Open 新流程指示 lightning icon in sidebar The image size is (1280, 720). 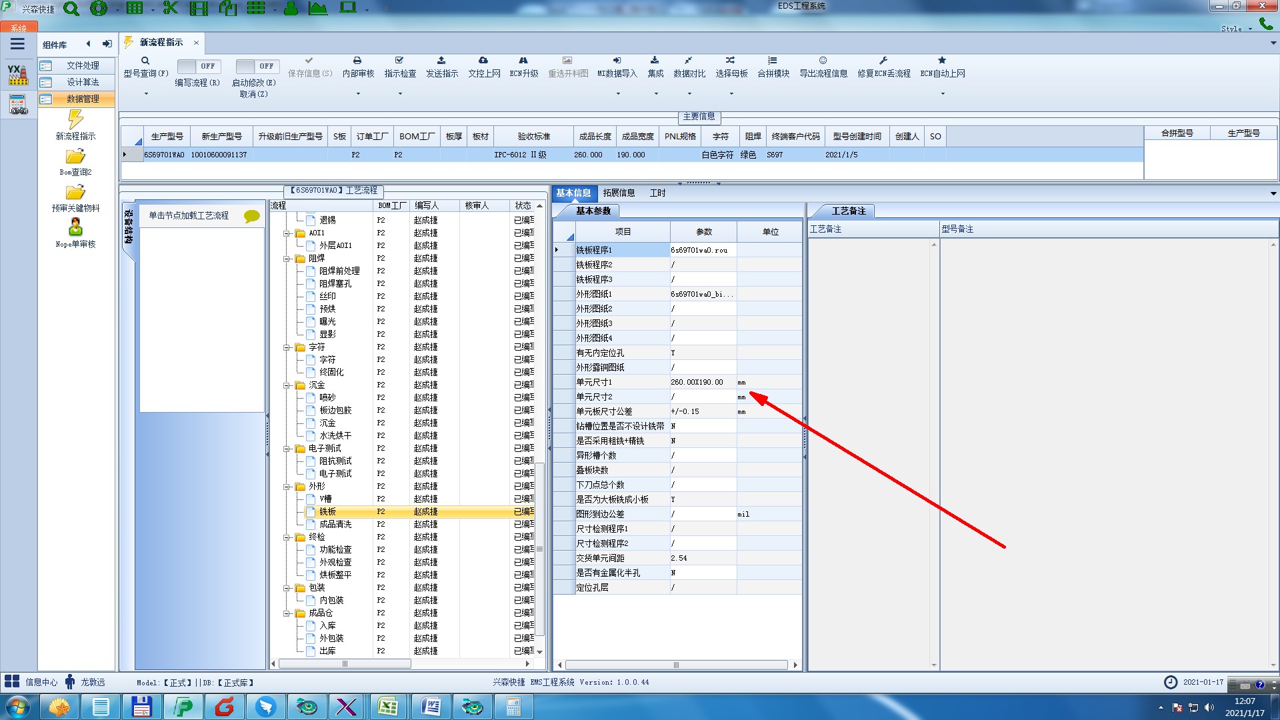pyautogui.click(x=75, y=120)
